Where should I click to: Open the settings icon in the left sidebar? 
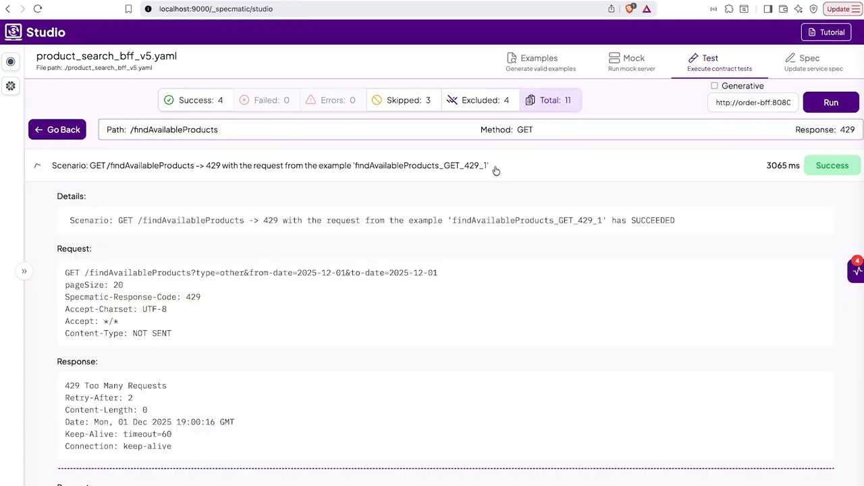coord(10,86)
